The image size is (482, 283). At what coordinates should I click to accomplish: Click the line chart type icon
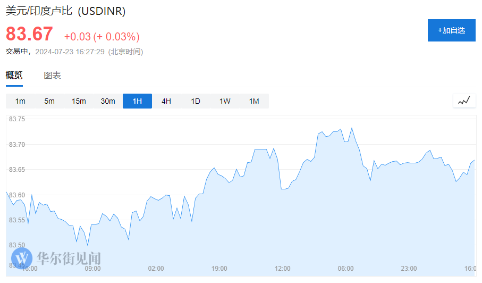tap(464, 101)
